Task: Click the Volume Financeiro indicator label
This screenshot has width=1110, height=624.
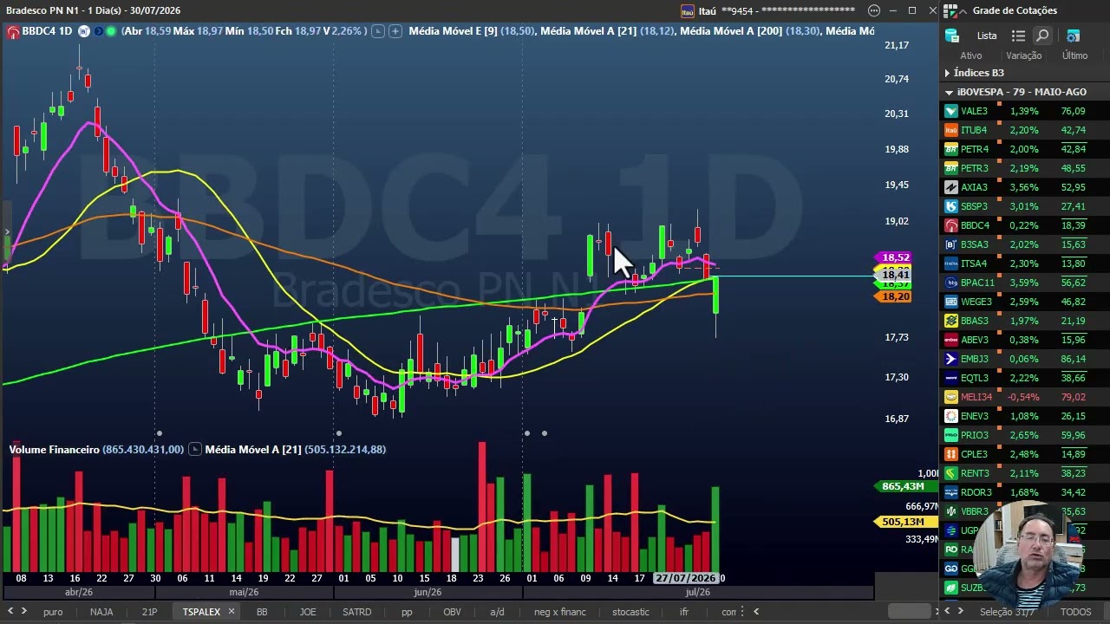Action: coord(54,449)
